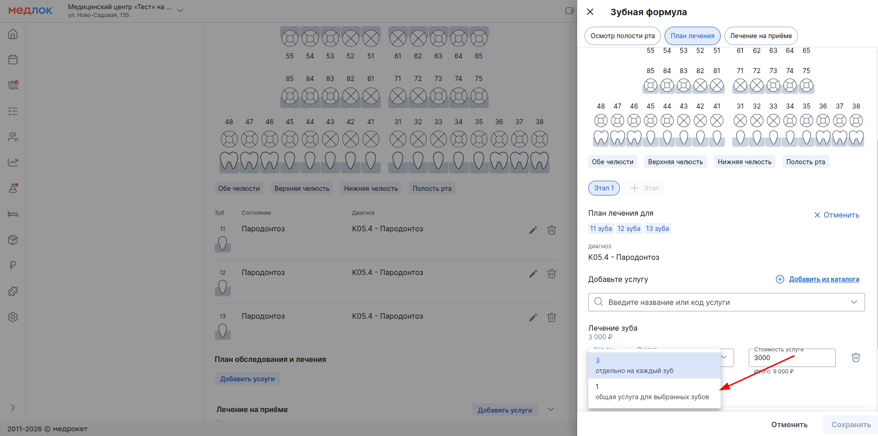878x436 pixels.
Task: Open the patients icon in sidebar
Action: pyautogui.click(x=13, y=137)
